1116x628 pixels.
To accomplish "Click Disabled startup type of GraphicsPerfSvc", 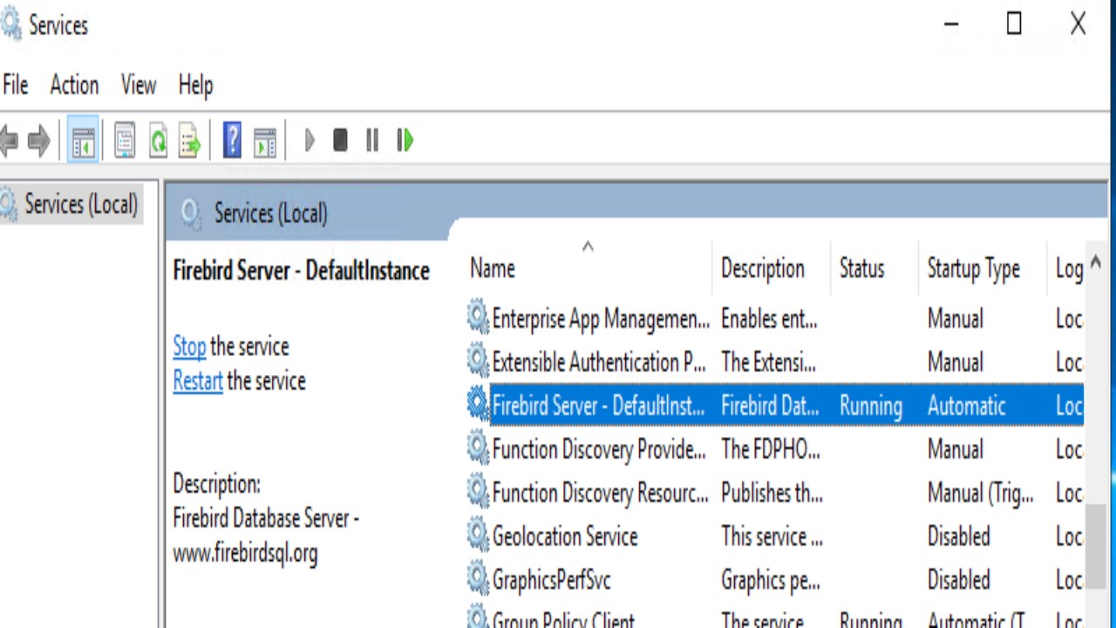I will click(959, 580).
